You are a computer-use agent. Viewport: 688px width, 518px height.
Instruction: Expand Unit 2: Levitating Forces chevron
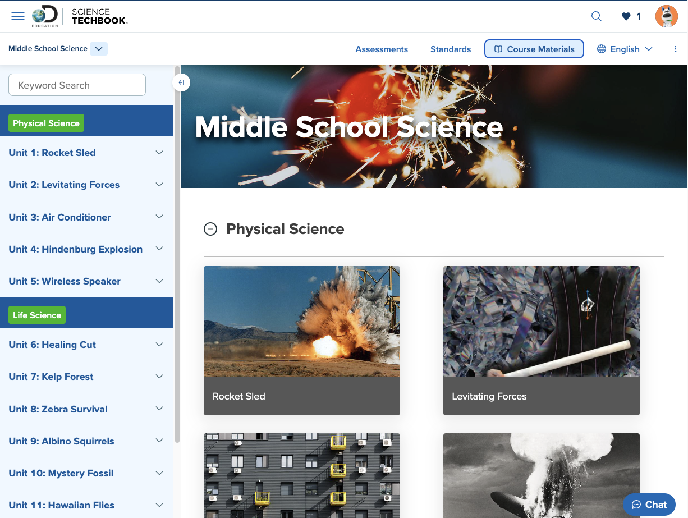[159, 185]
